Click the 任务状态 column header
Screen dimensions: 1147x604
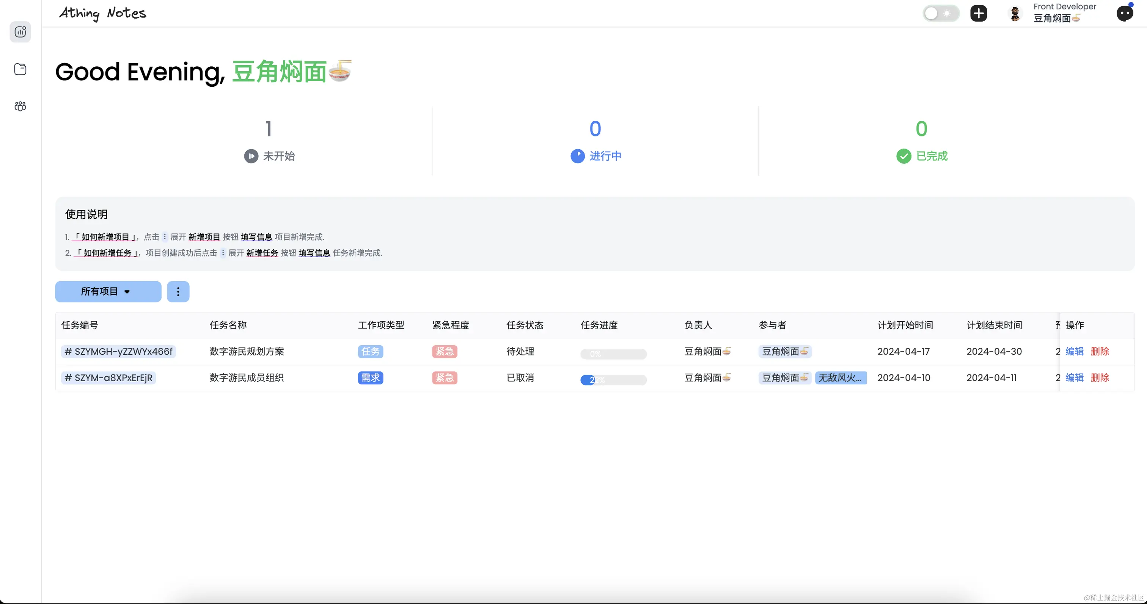(525, 325)
